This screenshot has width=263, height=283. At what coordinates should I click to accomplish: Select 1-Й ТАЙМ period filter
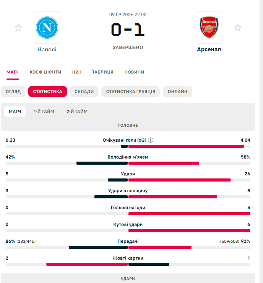coord(44,111)
